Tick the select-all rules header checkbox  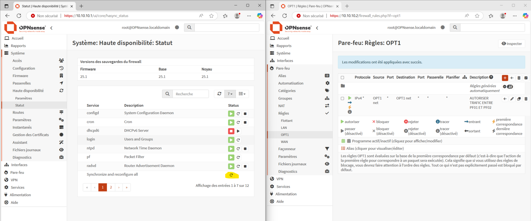pos(342,78)
